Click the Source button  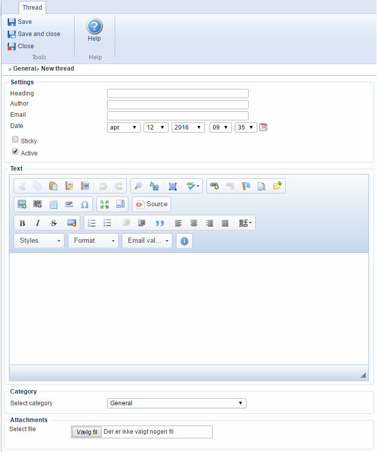152,204
